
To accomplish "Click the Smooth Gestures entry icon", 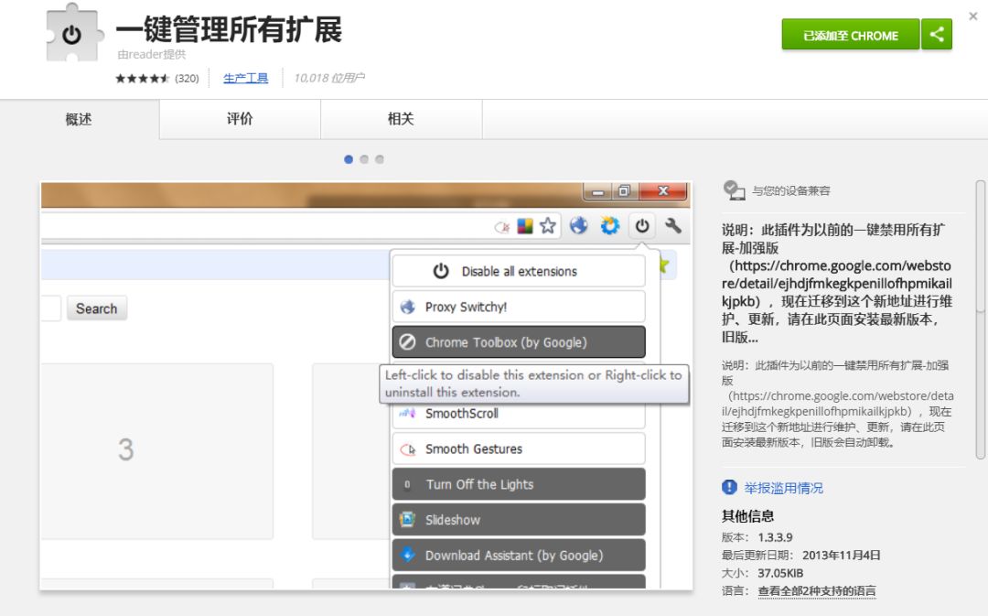I will 408,449.
